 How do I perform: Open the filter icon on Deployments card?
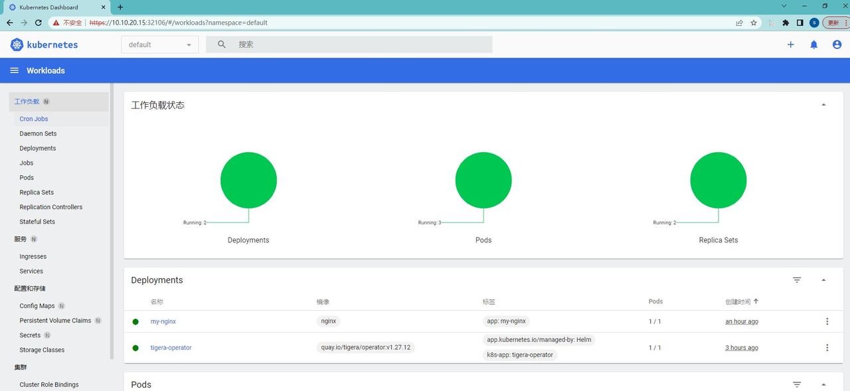(796, 279)
